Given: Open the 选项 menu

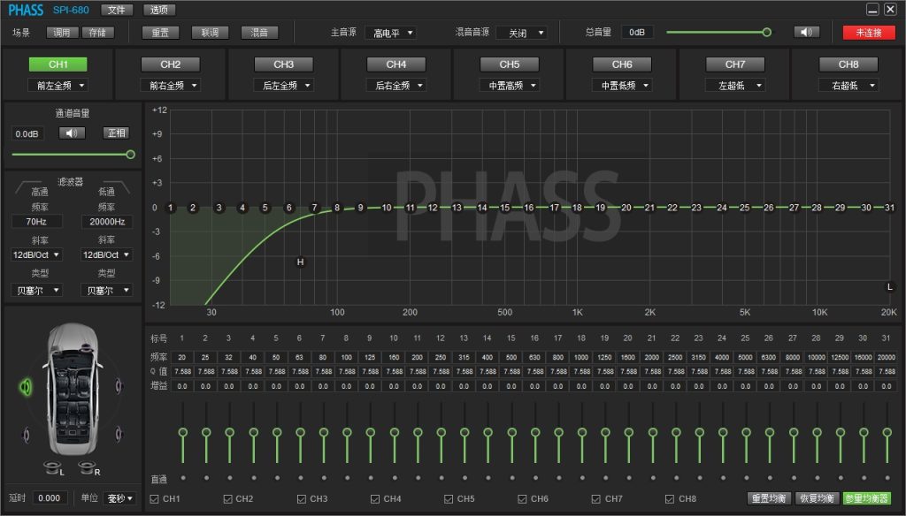Looking at the screenshot, I should tap(159, 10).
